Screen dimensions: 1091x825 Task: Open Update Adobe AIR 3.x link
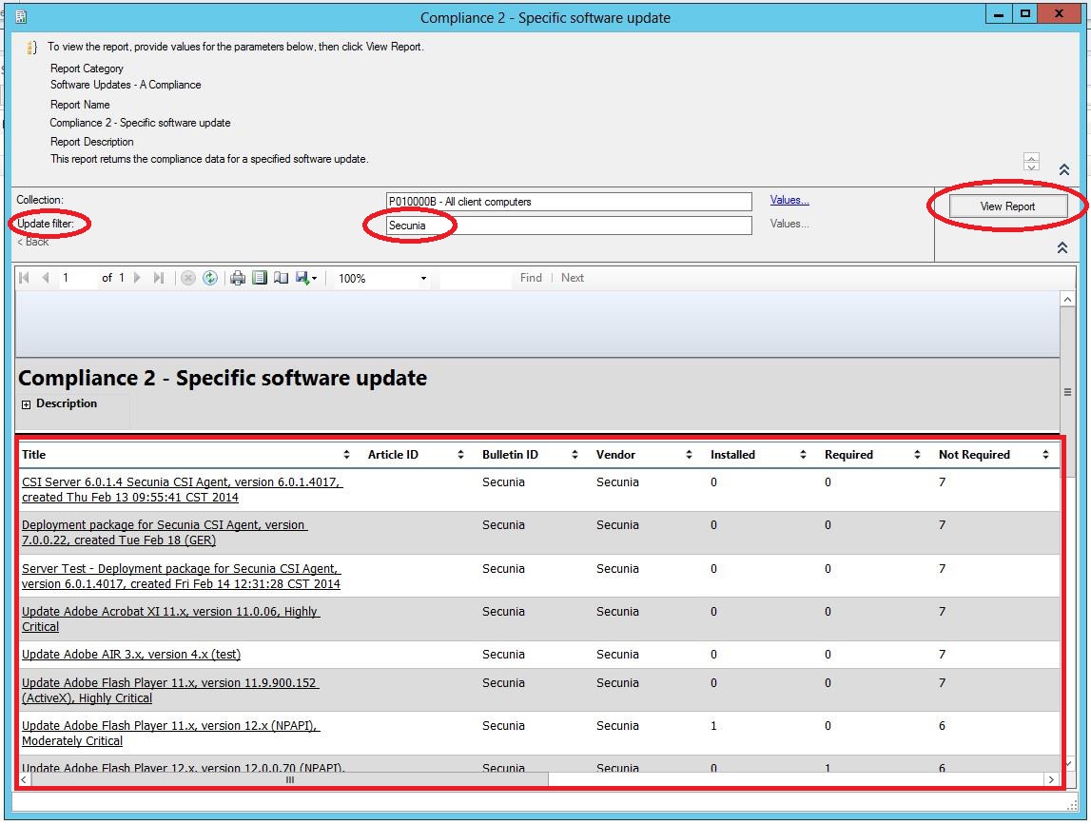pos(131,655)
